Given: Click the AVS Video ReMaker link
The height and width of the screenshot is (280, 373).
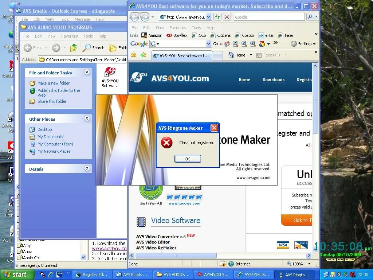Looking at the screenshot, I should 156,248.
